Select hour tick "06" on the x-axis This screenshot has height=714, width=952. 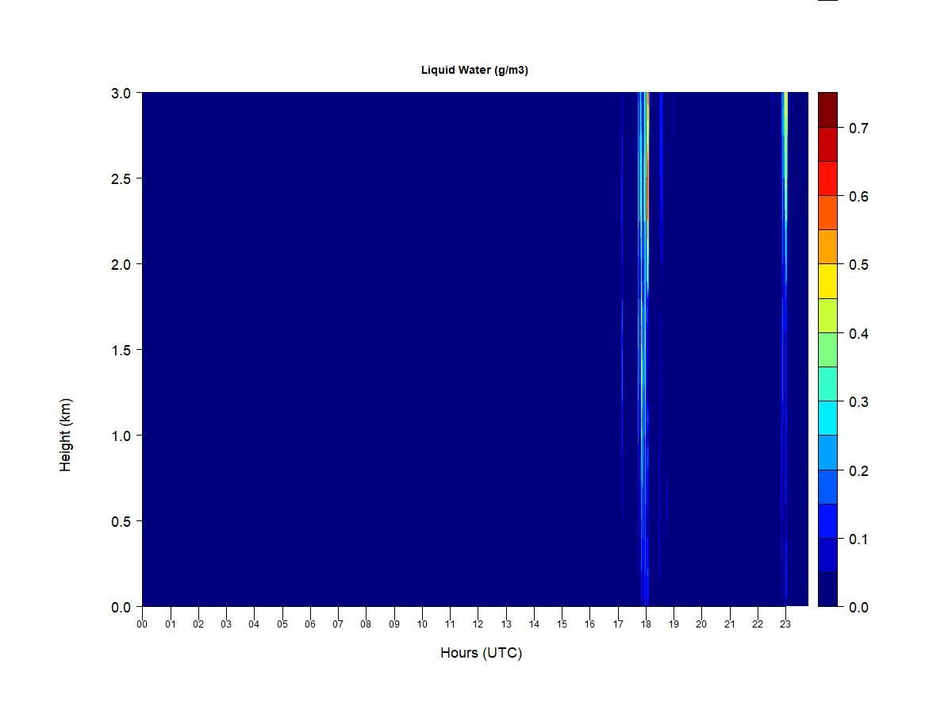310,624
